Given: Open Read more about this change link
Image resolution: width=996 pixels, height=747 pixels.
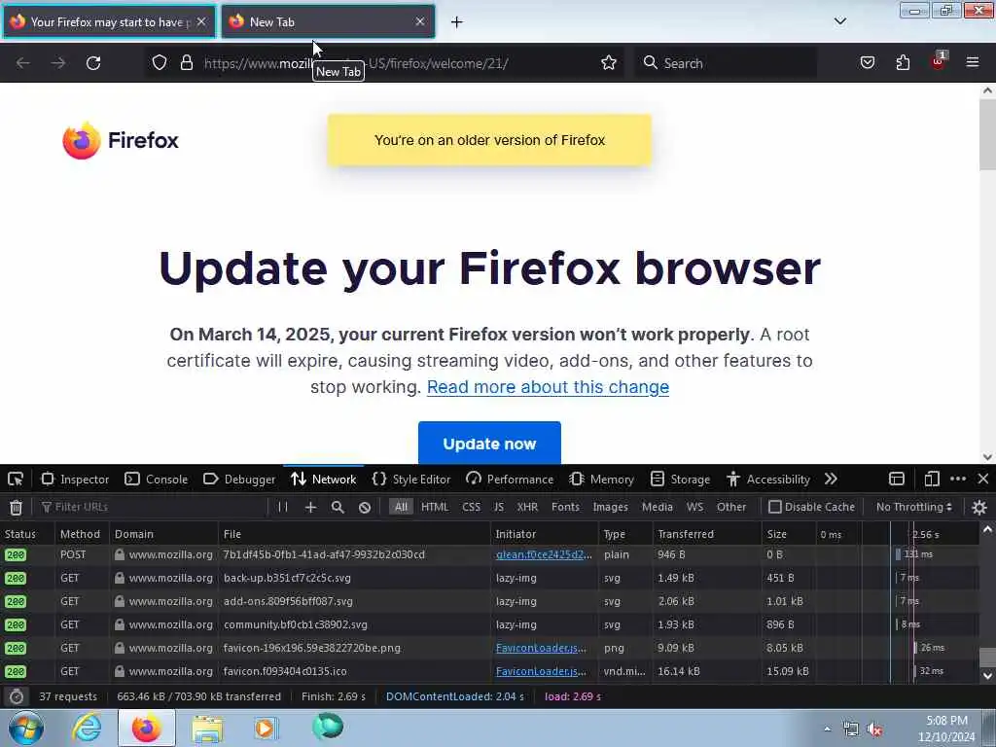Looking at the screenshot, I should pyautogui.click(x=548, y=387).
